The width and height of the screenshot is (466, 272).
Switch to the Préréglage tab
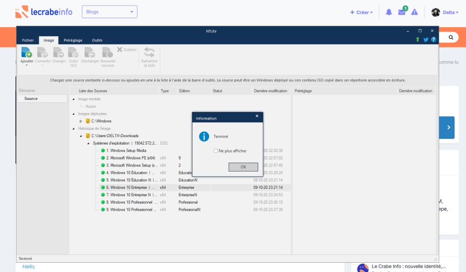point(73,40)
